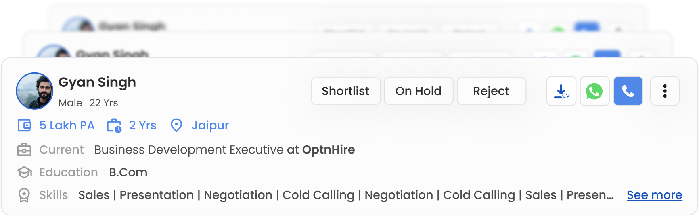Image resolution: width=699 pixels, height=217 pixels.
Task: Click the Education graduation cap icon
Action: 24,172
